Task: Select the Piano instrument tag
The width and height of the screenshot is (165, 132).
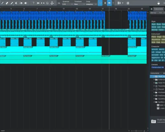Action: tap(154, 37)
